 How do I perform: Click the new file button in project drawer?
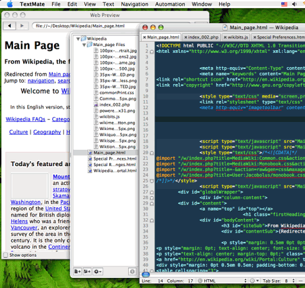point(77,271)
